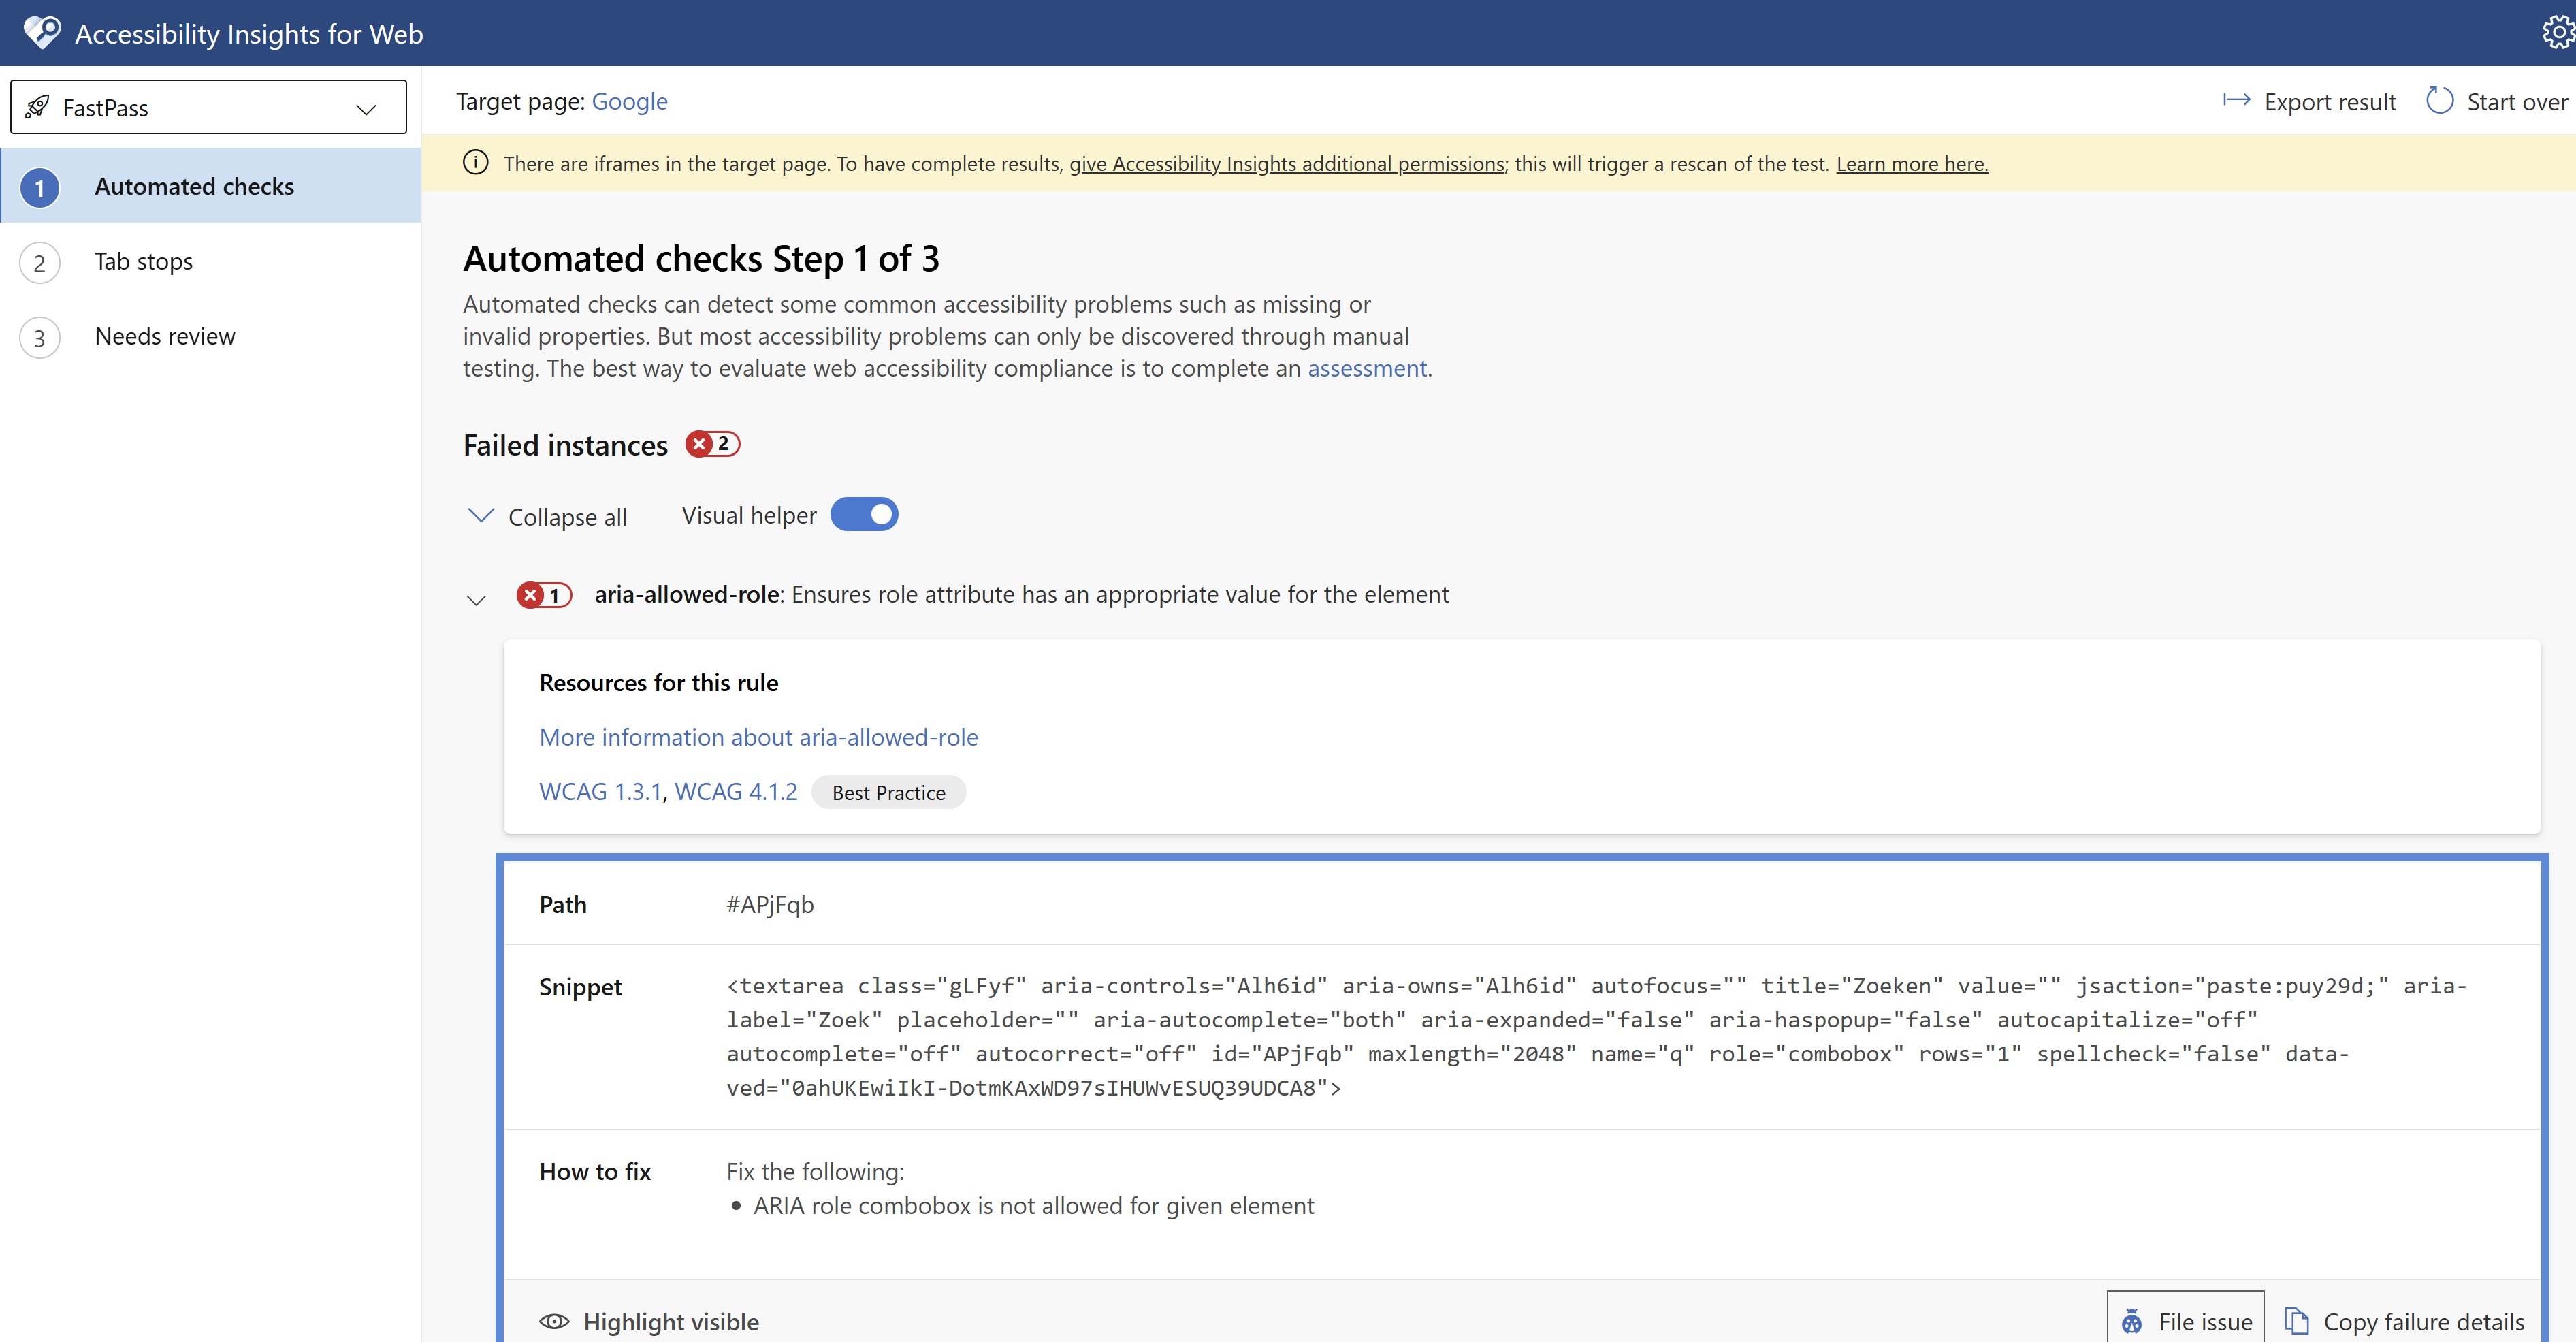Screen dimensions: 2576x1342
Task: Click path value #APjFqb
Action: point(770,904)
